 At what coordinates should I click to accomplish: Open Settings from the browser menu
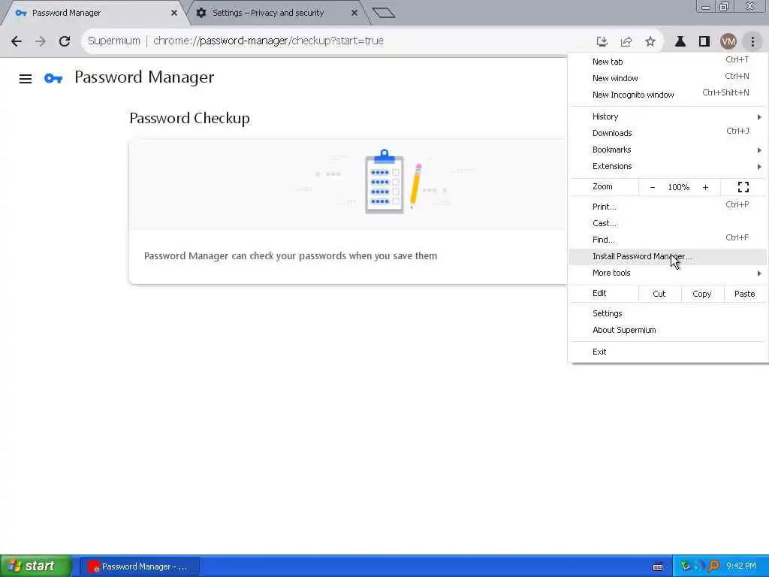click(668, 313)
